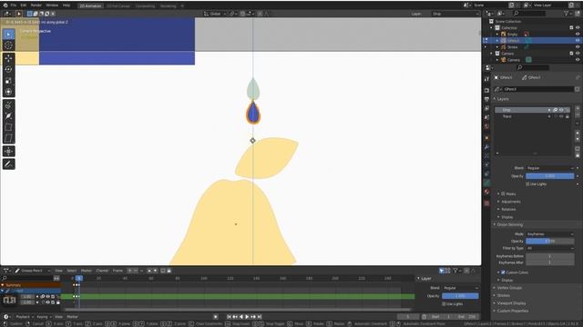Screen dimensions: 583x327
Task: Toggle visibility of the Drop layer
Action: pos(561,110)
